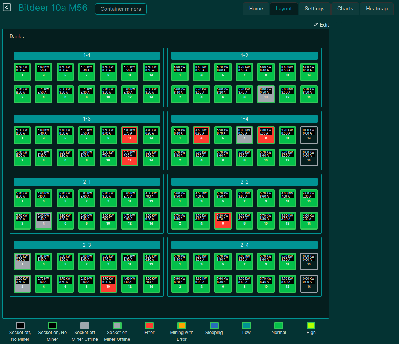
Task: Open miner 4 in rack 2-4
Action: tap(201, 284)
